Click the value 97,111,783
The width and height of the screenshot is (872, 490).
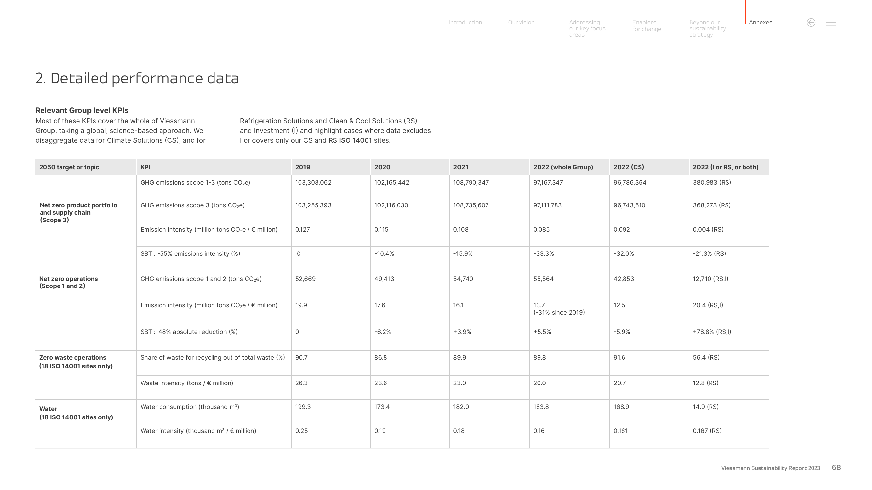(x=547, y=205)
